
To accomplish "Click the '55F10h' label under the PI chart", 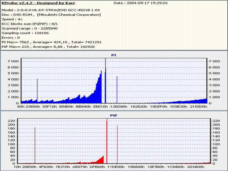I will pyautogui.click(x=50, y=107).
